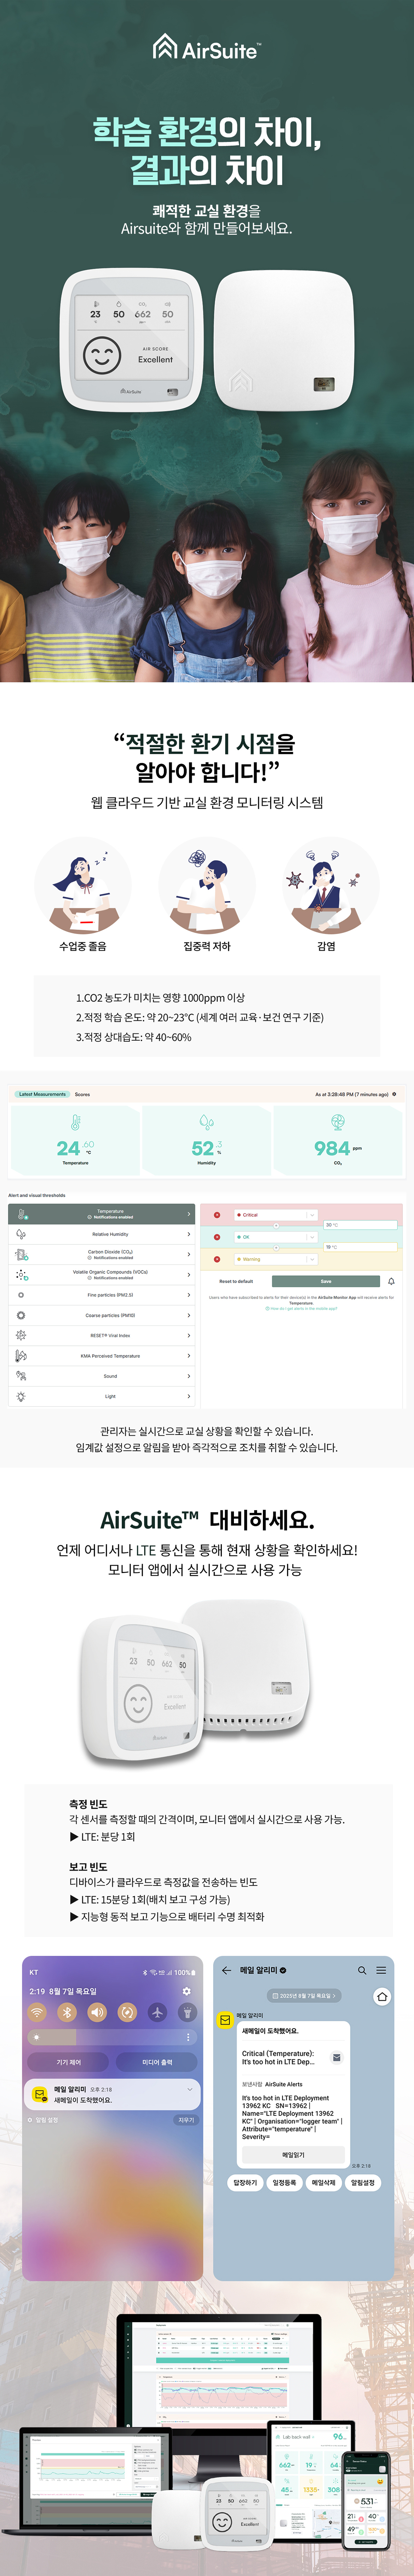Open phone settings gear icon
Image resolution: width=414 pixels, height=2576 pixels.
coord(186,1991)
